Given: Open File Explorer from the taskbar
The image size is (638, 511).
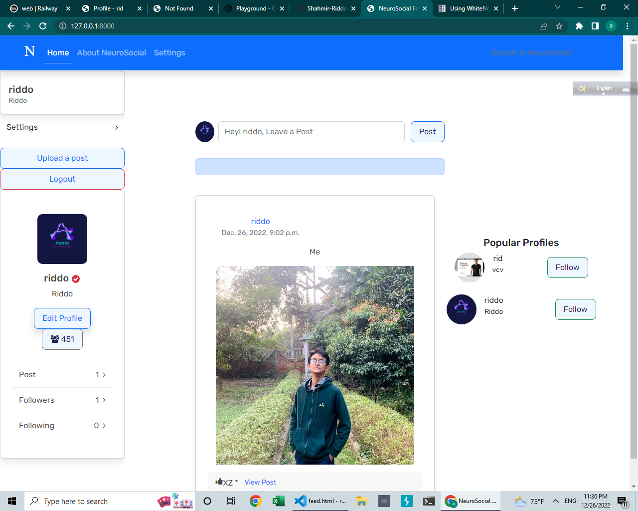Looking at the screenshot, I should click(362, 501).
